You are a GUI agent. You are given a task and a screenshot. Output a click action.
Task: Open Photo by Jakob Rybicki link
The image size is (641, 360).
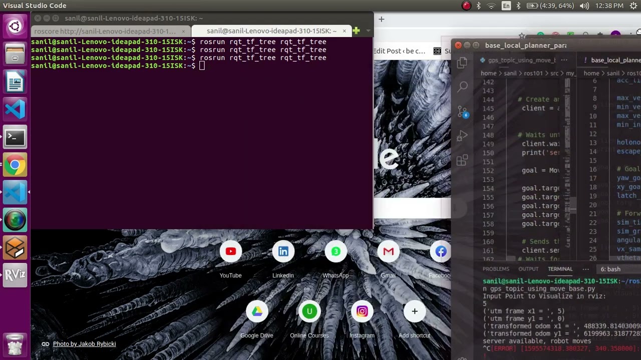point(84,344)
